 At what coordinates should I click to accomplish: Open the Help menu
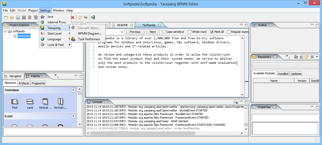[x=70, y=11]
